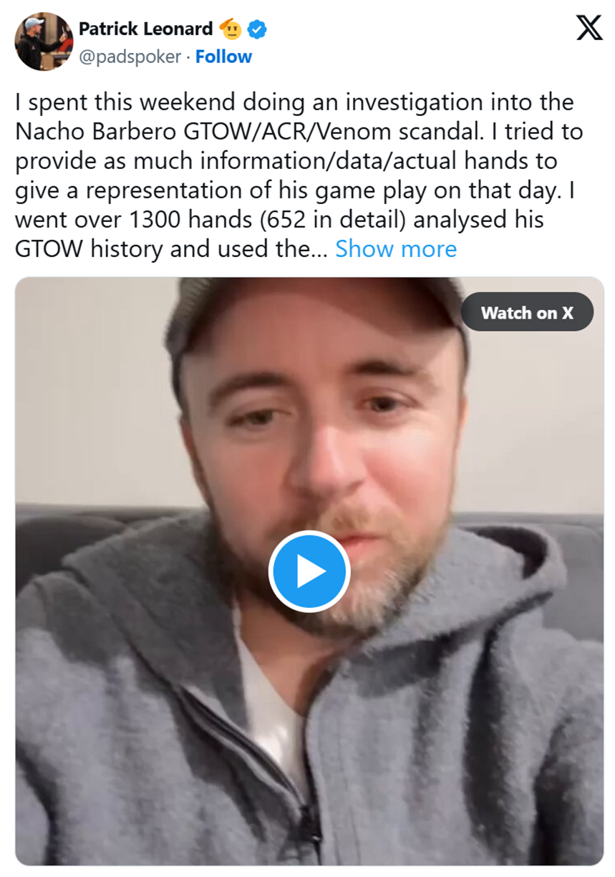The height and width of the screenshot is (877, 615).
Task: Click the X logo in the corner
Action: [589, 29]
